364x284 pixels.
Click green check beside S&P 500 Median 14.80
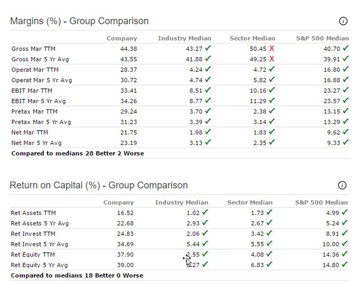pos(345,264)
